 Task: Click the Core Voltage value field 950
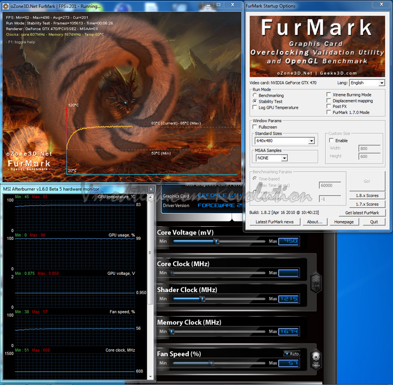coord(289,242)
